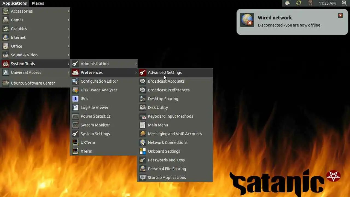Click the Disk Utility icon
Screen dimensions: 350x197
pos(143,108)
